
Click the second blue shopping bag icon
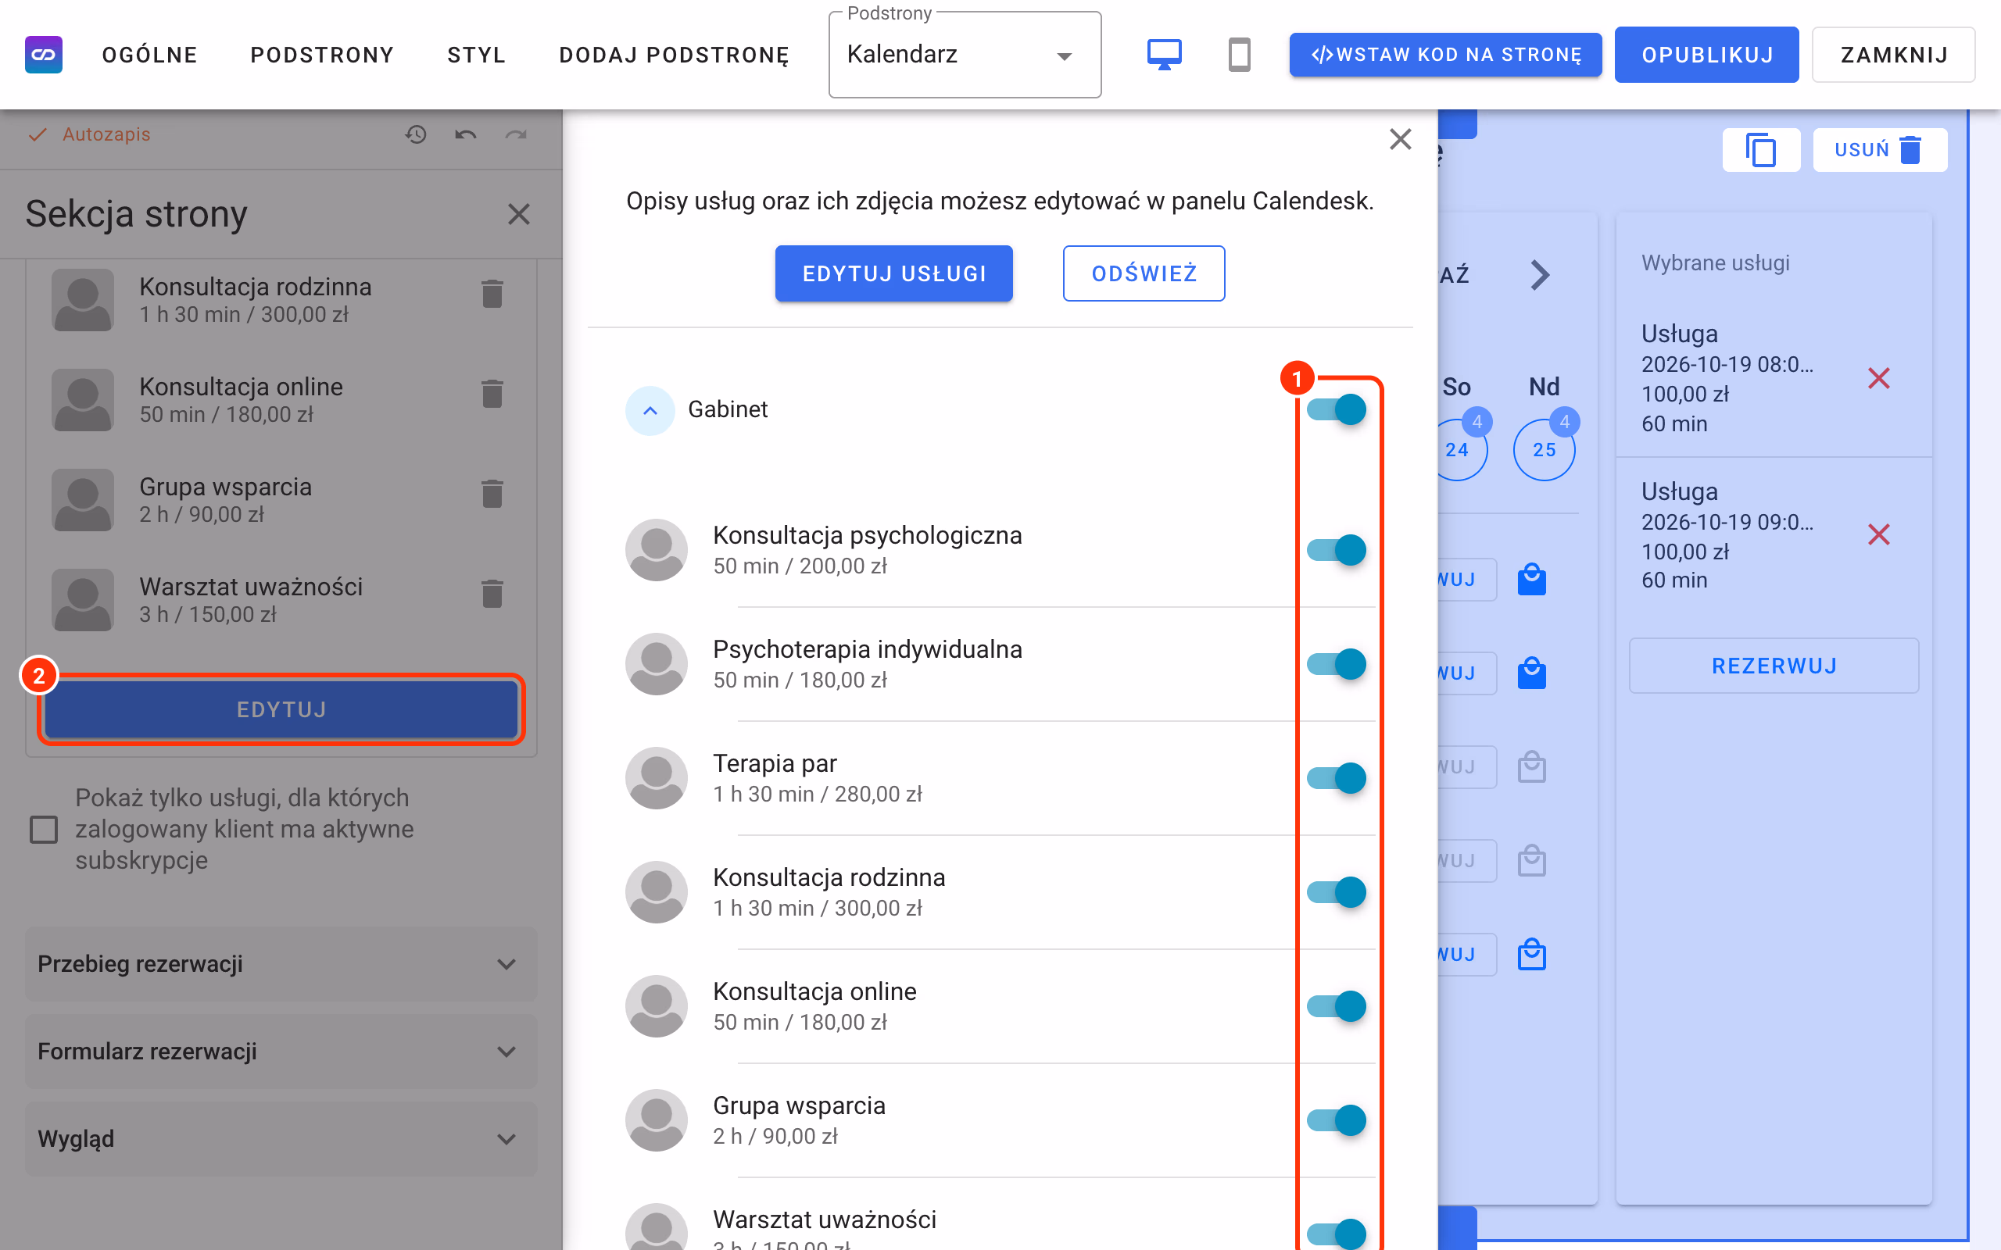pos(1531,673)
